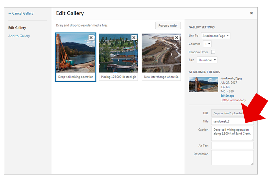The height and width of the screenshot is (183, 278).
Task: Click the ATTACHMENT DETAILS heading
Action: pos(204,72)
